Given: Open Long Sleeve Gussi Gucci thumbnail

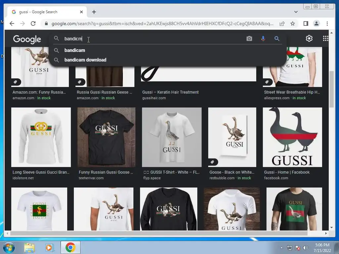Looking at the screenshot, I should [41, 137].
